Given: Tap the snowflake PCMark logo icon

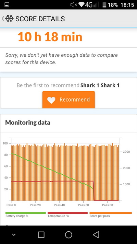Looking at the screenshot, I should click(9, 19).
